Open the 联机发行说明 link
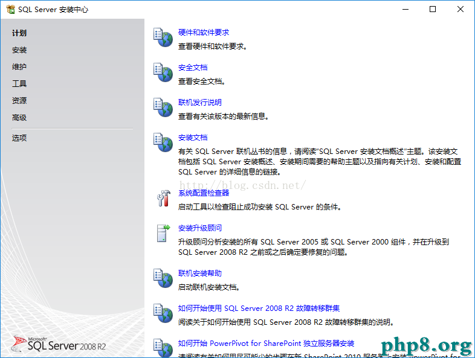 [200, 103]
